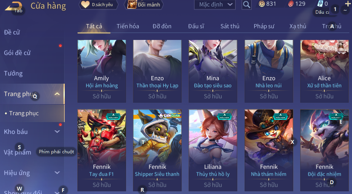This screenshot has width=352, height=194.
Task: Expand the Hiệu ứng sidebar section
Action: (57, 173)
